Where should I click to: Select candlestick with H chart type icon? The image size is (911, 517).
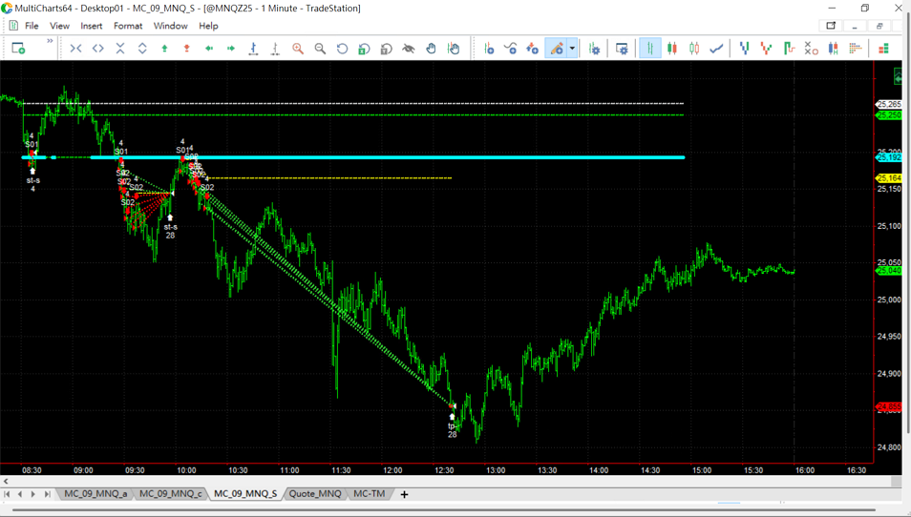[x=833, y=49]
